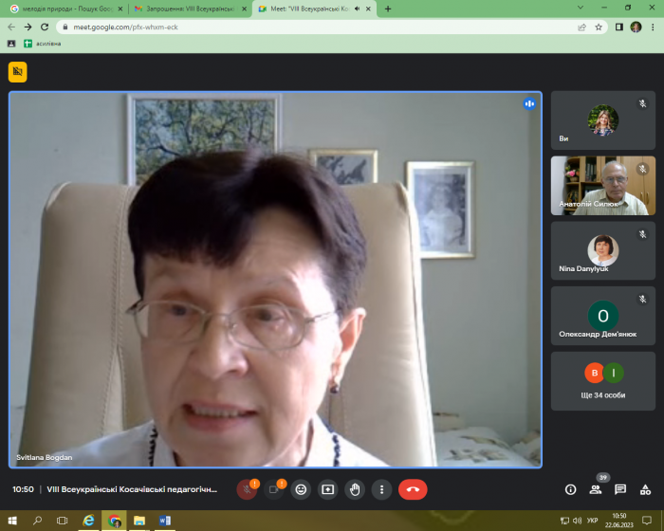Show the participants list with 39 people
Screen dimensions: 664x531
596,489
